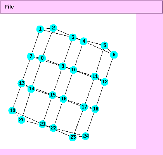Open the File menu

coord(9,7)
